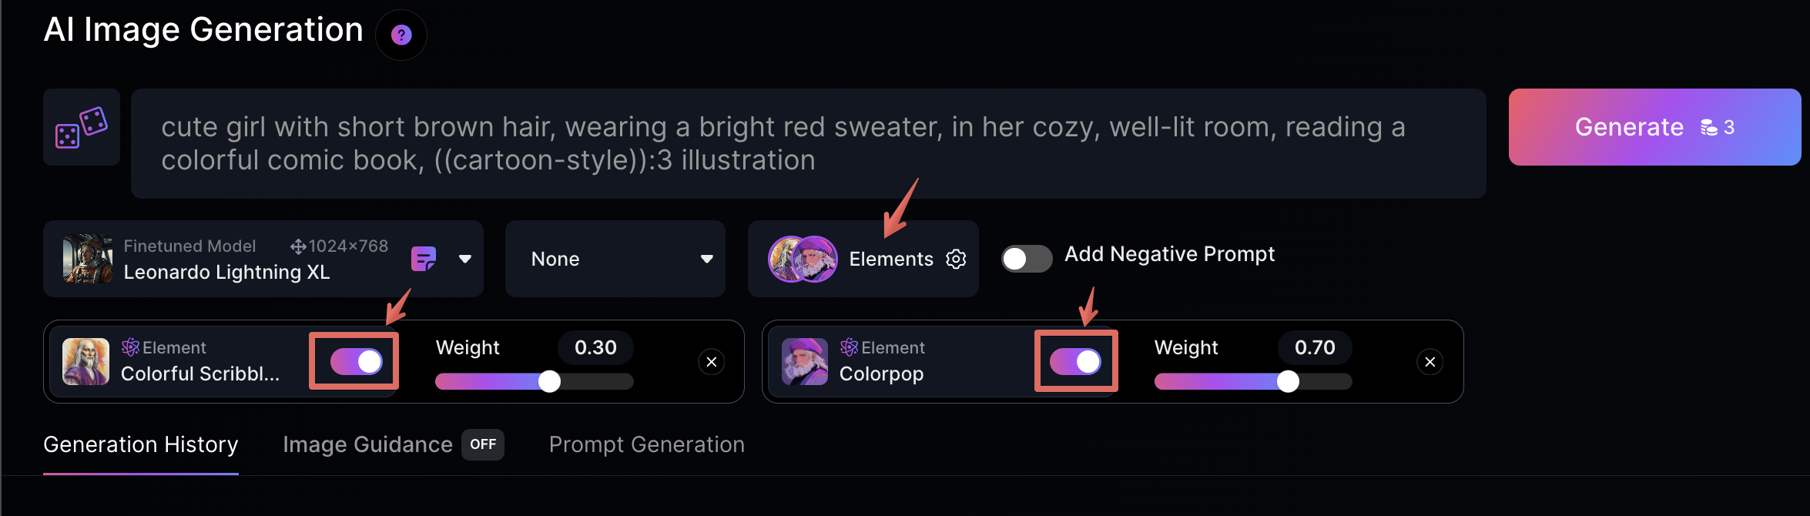Viewport: 1810px width, 516px height.
Task: Expand the Leonardo Lightning XL model dropdown
Action: [x=465, y=259]
